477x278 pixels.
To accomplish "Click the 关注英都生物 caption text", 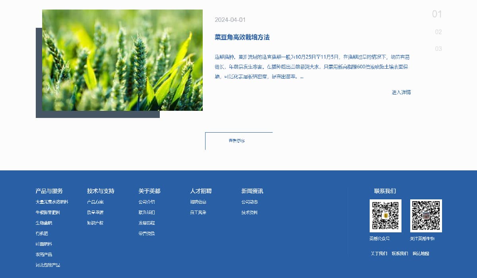I will [422, 239].
